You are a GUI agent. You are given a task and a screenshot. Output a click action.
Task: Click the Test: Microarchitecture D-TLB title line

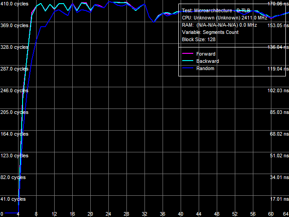tap(216, 10)
